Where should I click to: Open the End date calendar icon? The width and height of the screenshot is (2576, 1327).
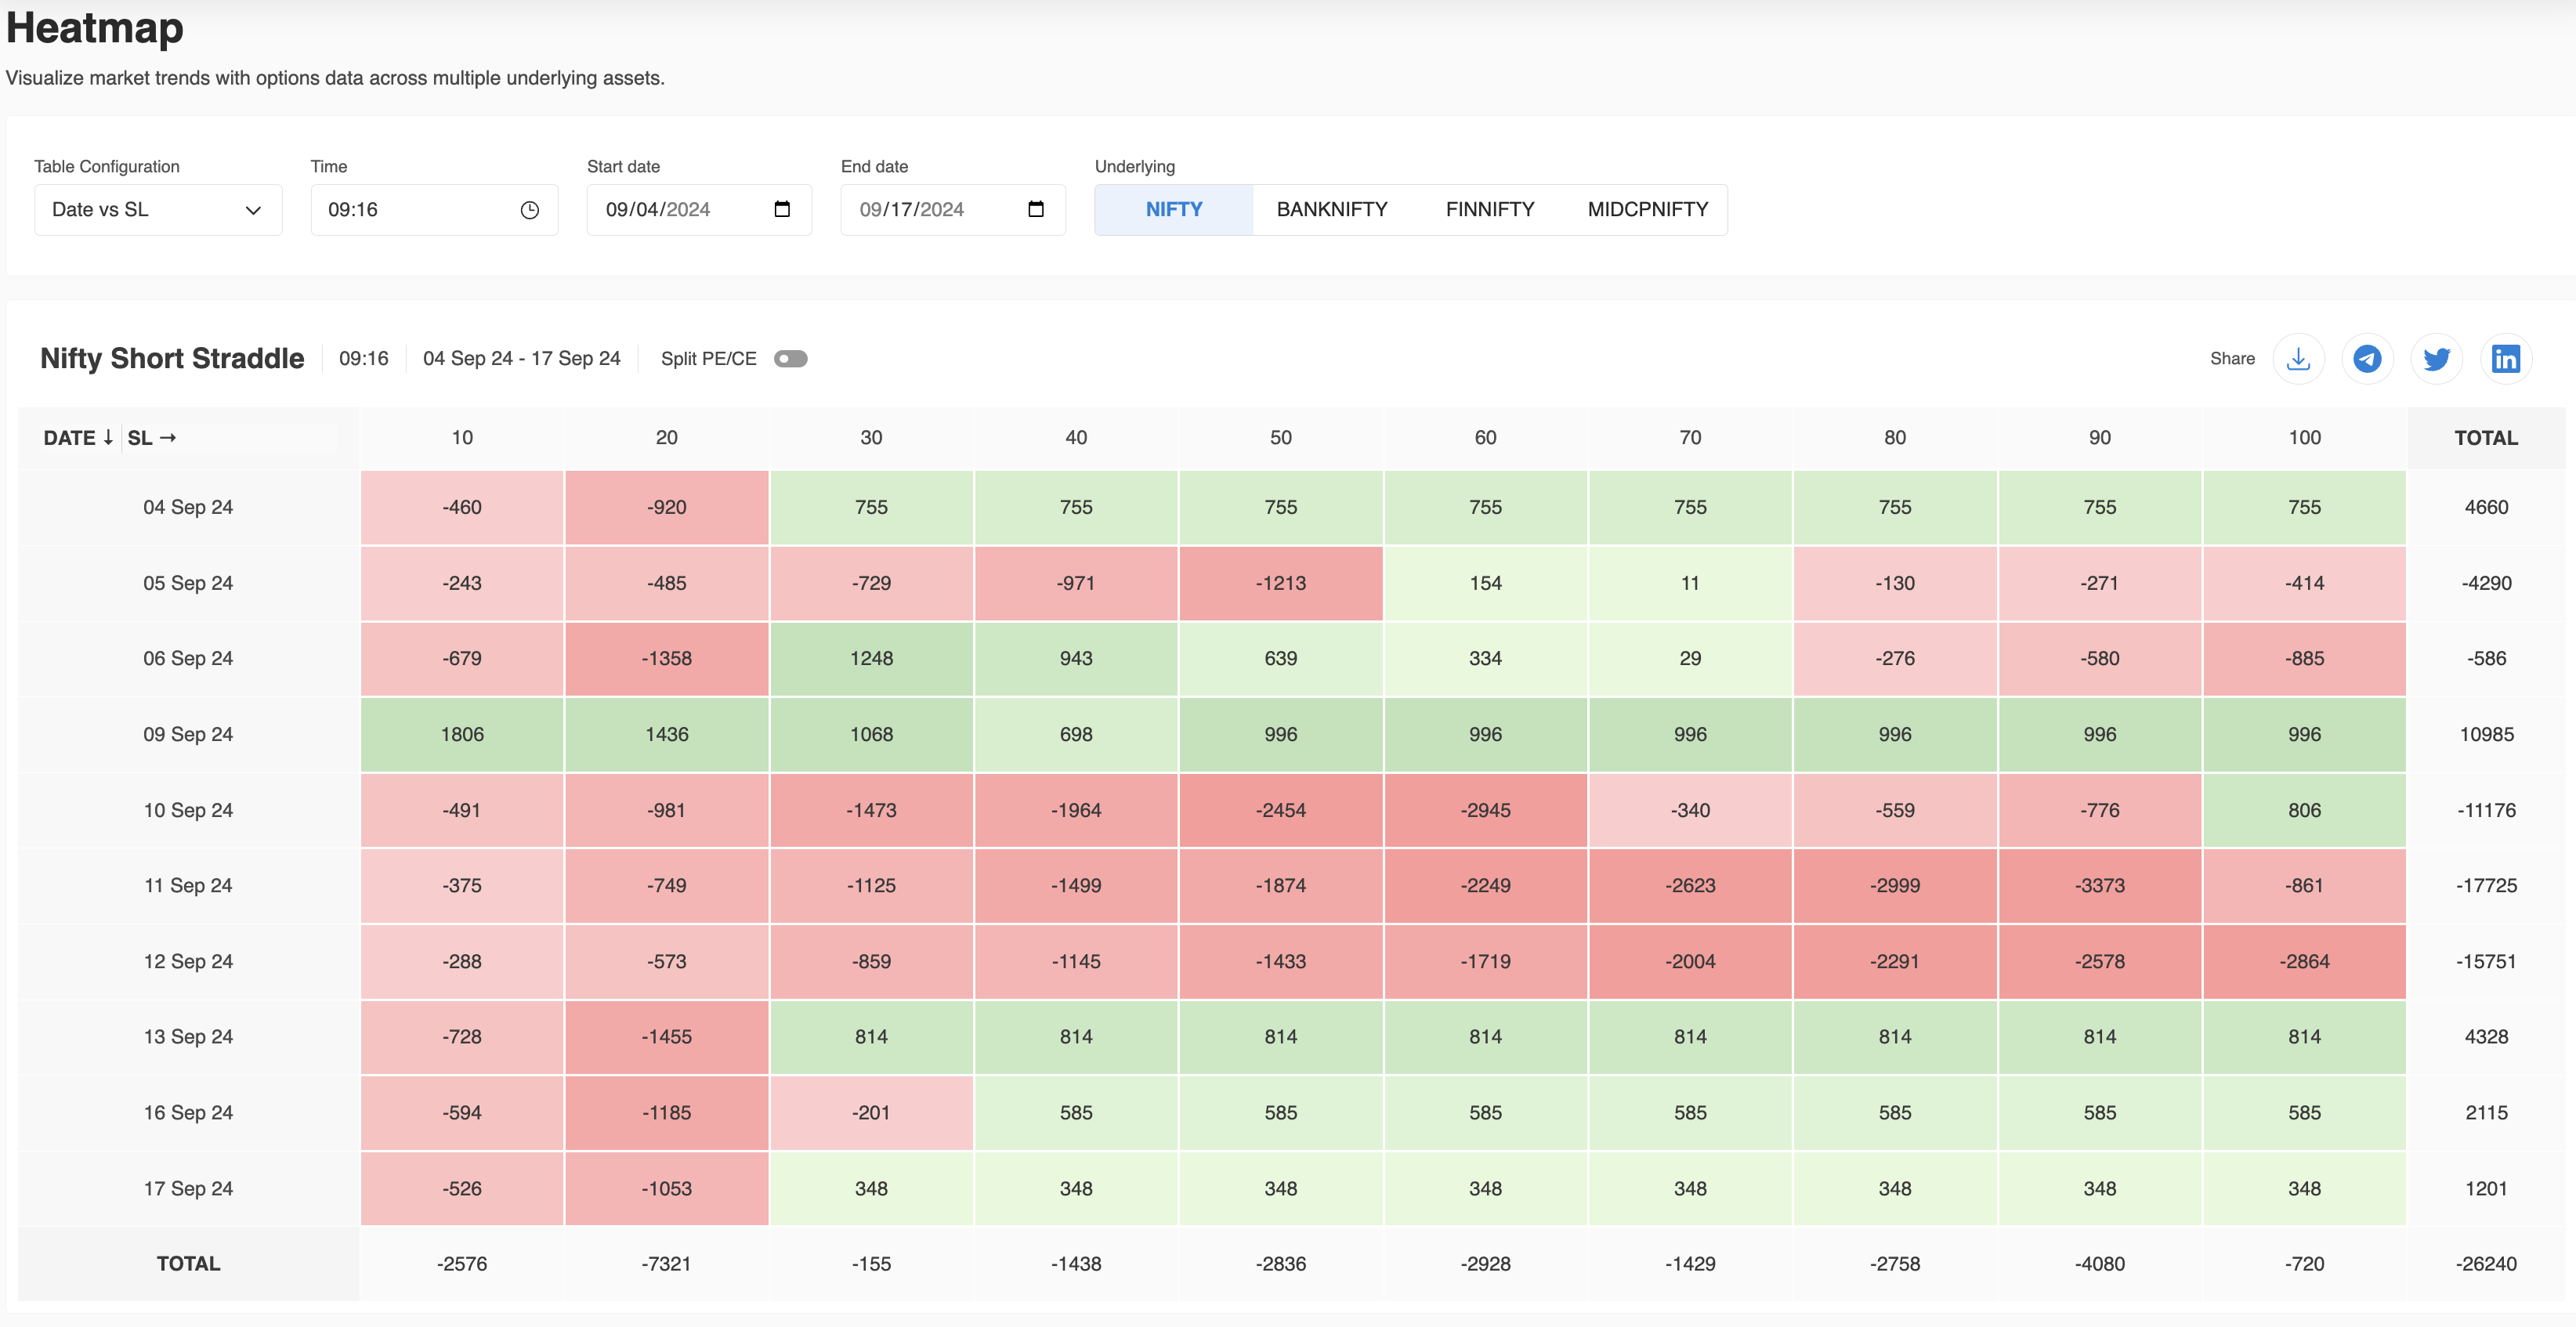(x=1036, y=209)
